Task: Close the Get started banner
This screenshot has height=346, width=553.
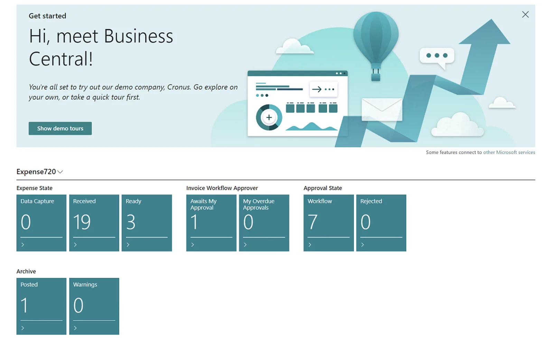Action: click(525, 15)
